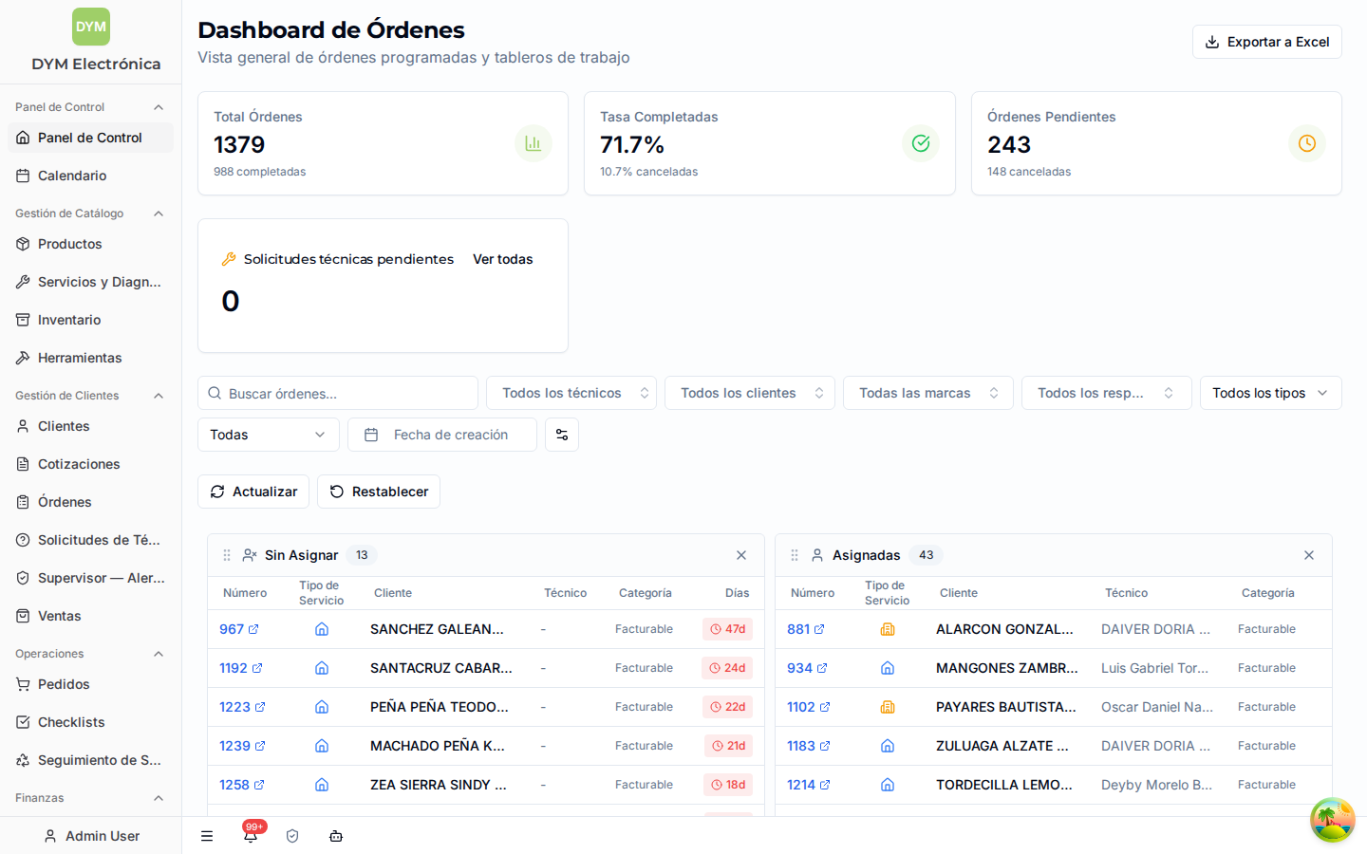Open the robot assistant icon

[x=336, y=836]
